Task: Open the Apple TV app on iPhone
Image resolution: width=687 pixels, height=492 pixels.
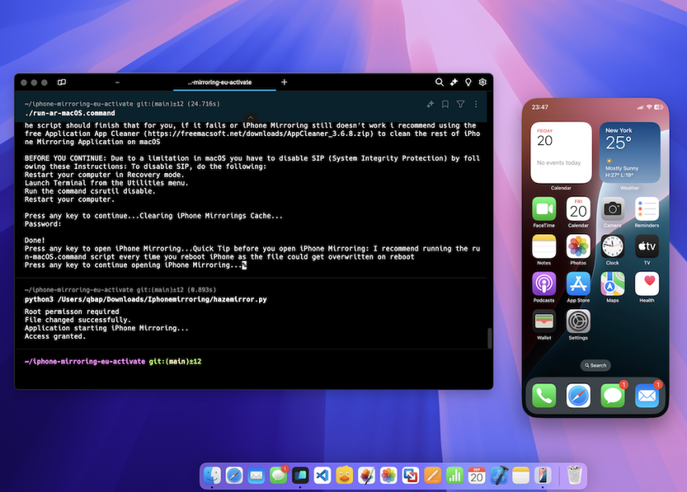Action: [x=647, y=246]
